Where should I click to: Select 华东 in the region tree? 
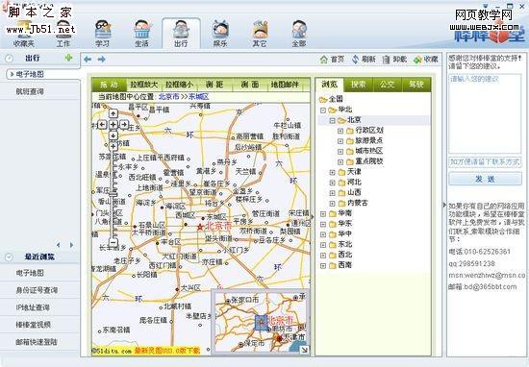click(x=344, y=224)
